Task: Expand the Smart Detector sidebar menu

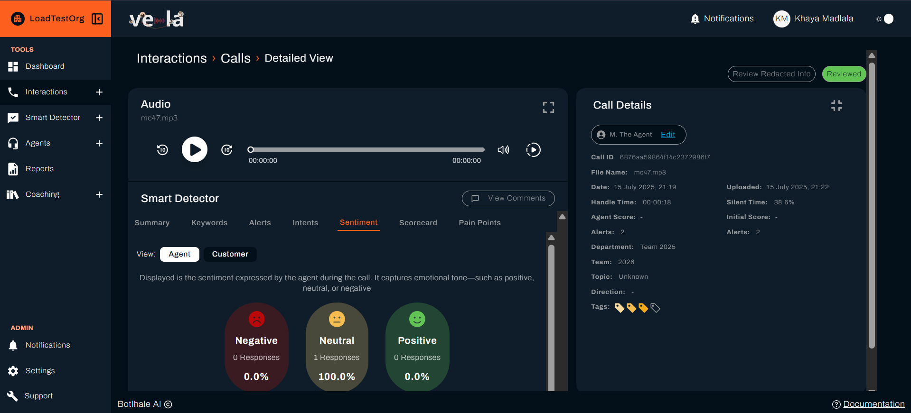Action: tap(99, 118)
